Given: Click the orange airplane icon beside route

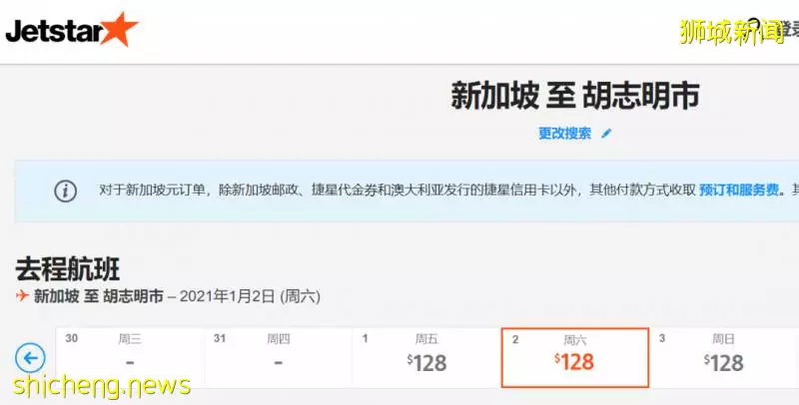Looking at the screenshot, I should [22, 295].
